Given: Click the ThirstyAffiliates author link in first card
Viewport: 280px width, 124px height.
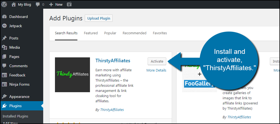Looking at the screenshot, I should (112, 110).
